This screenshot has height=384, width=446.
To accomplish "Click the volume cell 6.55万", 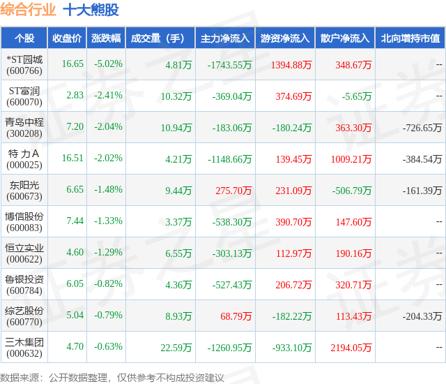I will (x=178, y=254).
